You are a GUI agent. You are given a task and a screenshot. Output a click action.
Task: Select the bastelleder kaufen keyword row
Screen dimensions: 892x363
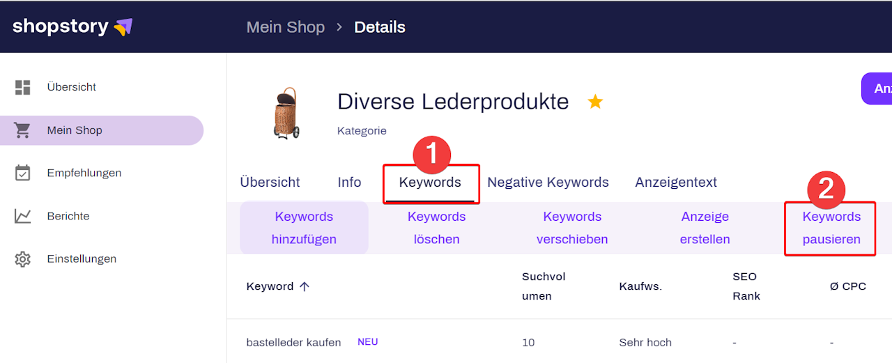point(293,343)
